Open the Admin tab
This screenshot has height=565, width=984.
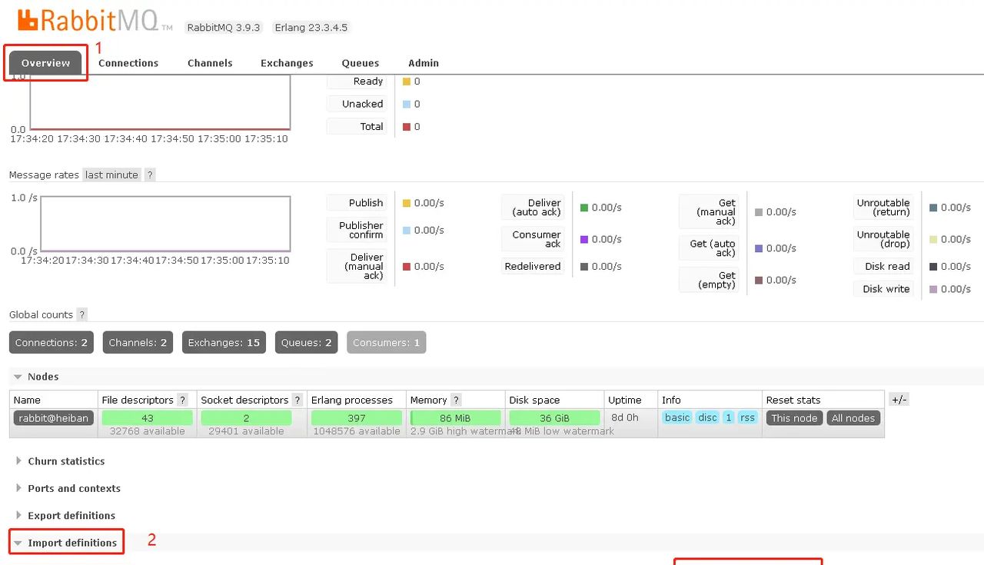click(x=424, y=63)
